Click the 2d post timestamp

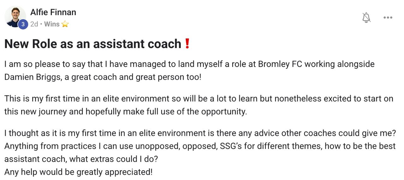pyautogui.click(x=34, y=24)
